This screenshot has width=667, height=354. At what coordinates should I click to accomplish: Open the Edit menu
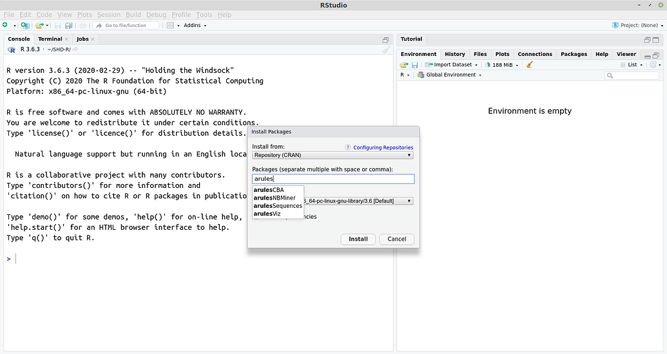pyautogui.click(x=25, y=14)
